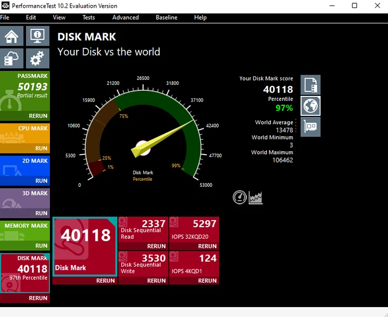The image size is (388, 317).
Task: Switch to gauge speedometer view
Action: (x=239, y=197)
